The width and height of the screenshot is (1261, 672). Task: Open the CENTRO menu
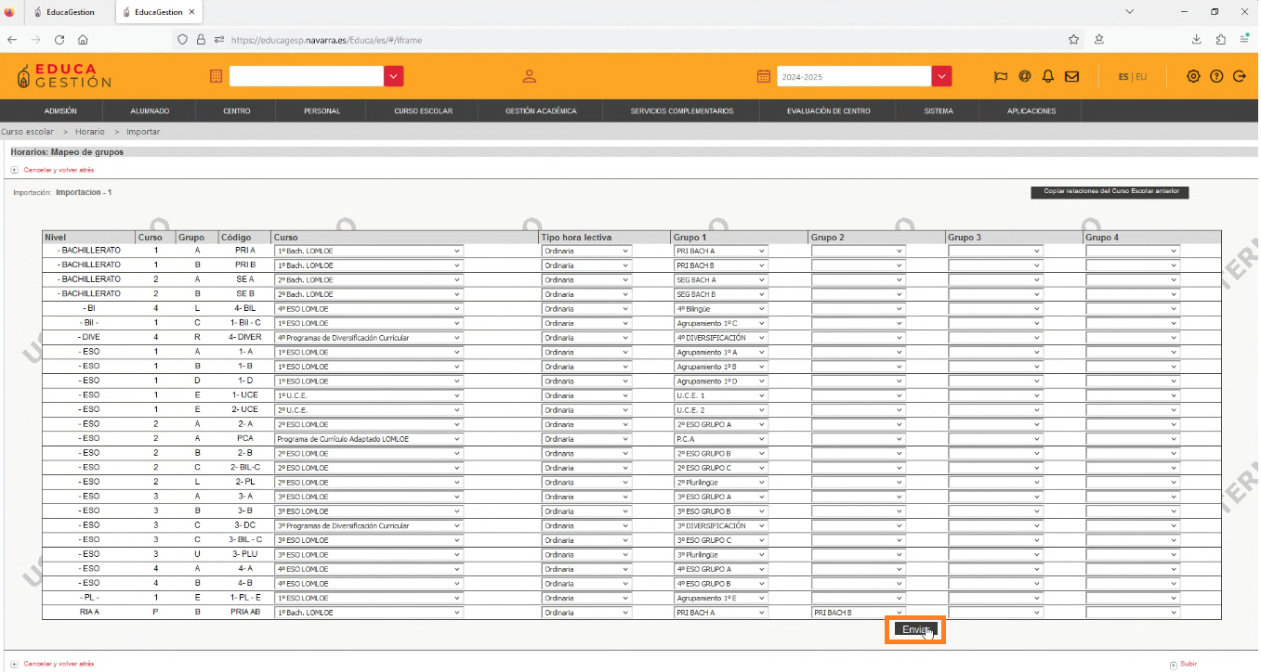click(236, 111)
